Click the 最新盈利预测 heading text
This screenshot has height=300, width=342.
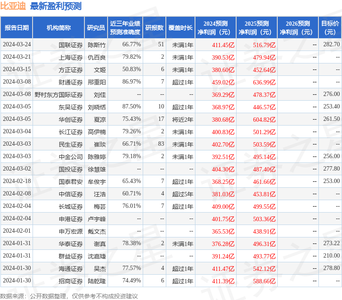click(56, 6)
